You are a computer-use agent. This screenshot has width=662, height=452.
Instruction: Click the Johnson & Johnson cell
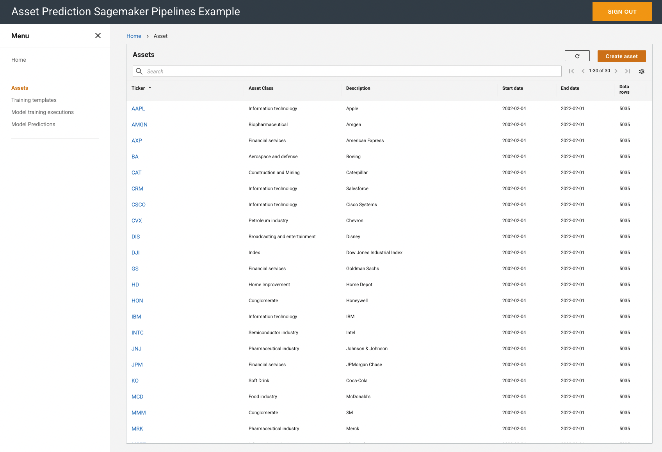pos(367,349)
